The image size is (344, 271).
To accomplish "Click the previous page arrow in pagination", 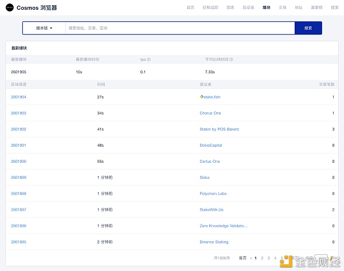I will (x=251, y=258).
